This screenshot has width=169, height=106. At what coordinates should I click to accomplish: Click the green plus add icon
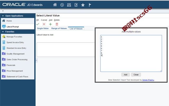coord(50,24)
